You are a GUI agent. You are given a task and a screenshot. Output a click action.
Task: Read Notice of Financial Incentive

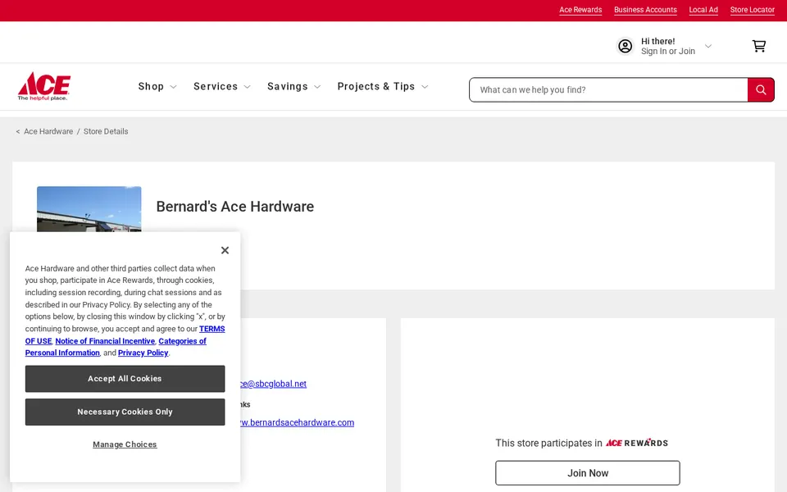click(x=105, y=341)
